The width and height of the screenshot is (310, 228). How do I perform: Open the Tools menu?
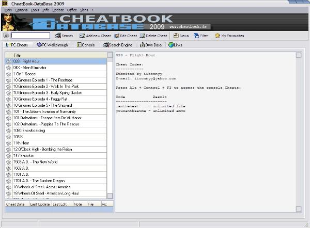pos(35,10)
